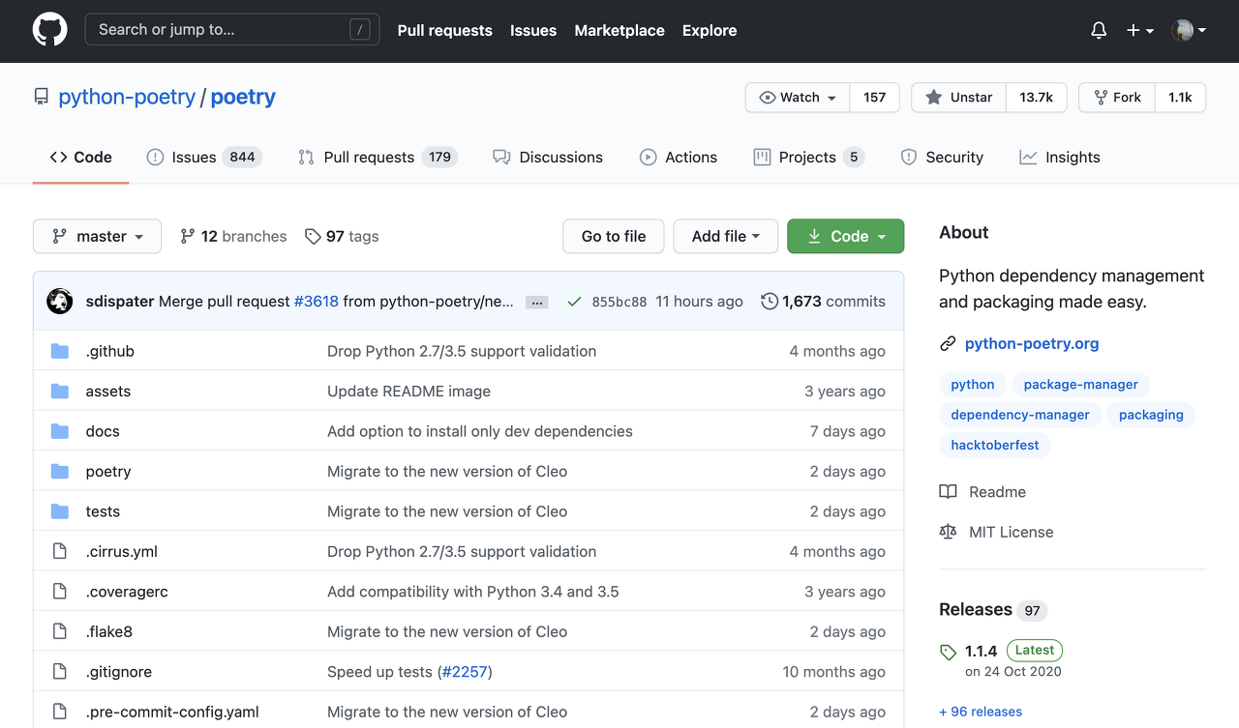Screen dimensions: 1239x728
Task: Switch to the Issues tab
Action: (204, 158)
